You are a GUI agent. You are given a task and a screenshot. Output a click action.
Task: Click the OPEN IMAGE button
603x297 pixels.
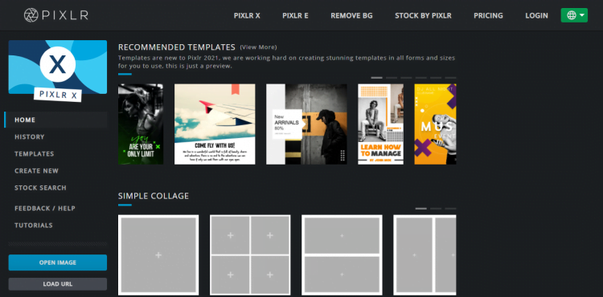point(58,262)
